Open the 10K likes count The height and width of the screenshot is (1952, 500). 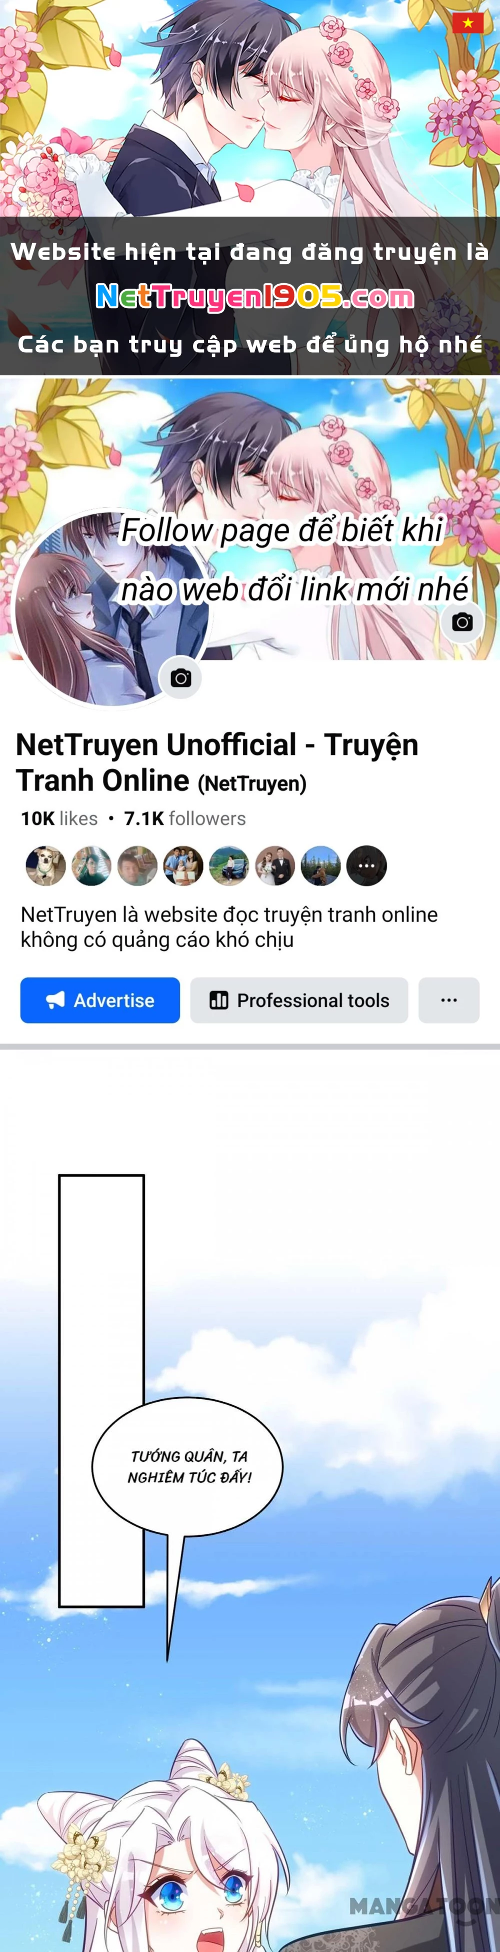[x=59, y=818]
